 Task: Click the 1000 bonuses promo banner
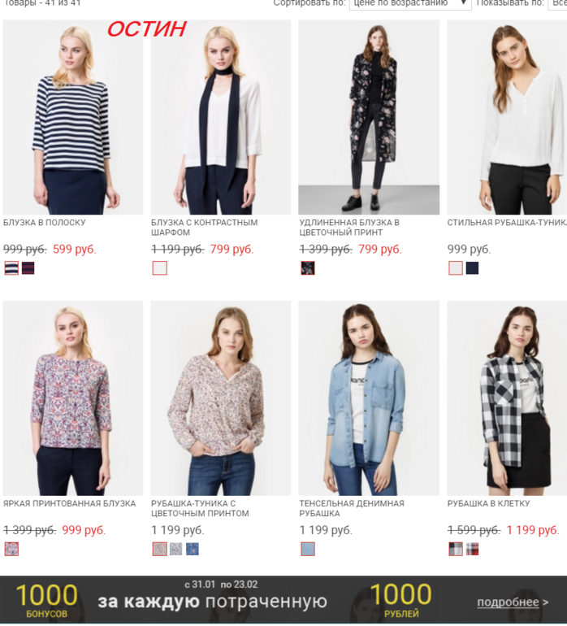tap(283, 600)
